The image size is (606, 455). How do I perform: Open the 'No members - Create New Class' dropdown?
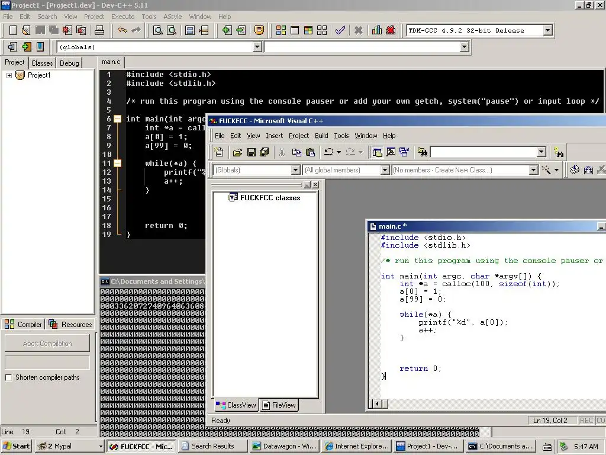click(x=533, y=170)
